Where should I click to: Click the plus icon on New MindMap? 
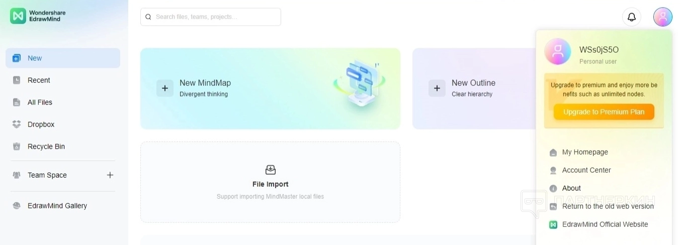(165, 88)
